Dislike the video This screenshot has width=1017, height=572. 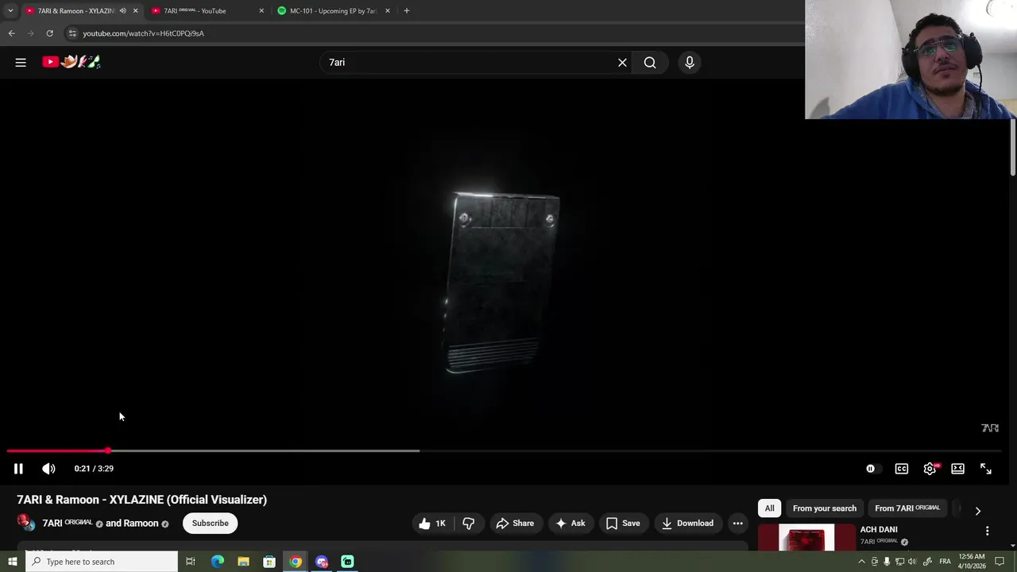click(469, 524)
